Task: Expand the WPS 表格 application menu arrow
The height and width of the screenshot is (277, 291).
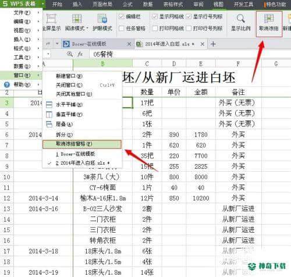Action: pos(43,3)
